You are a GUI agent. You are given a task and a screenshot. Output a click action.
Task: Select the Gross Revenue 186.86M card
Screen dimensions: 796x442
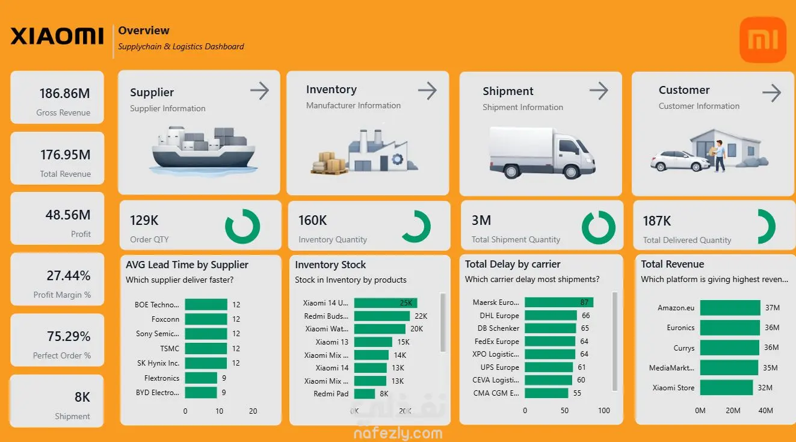pos(57,97)
